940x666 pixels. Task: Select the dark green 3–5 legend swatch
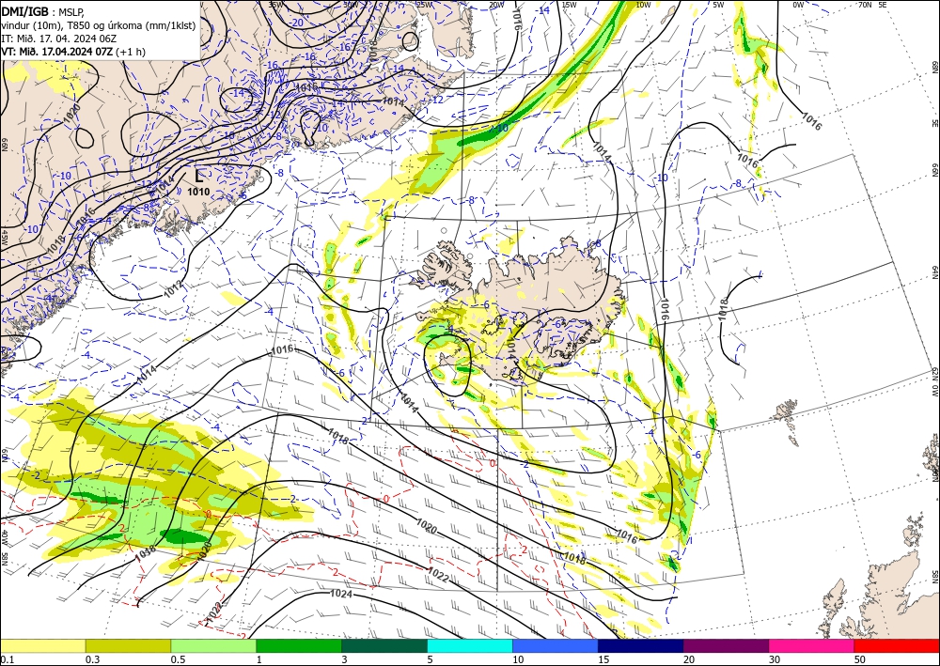(384, 645)
